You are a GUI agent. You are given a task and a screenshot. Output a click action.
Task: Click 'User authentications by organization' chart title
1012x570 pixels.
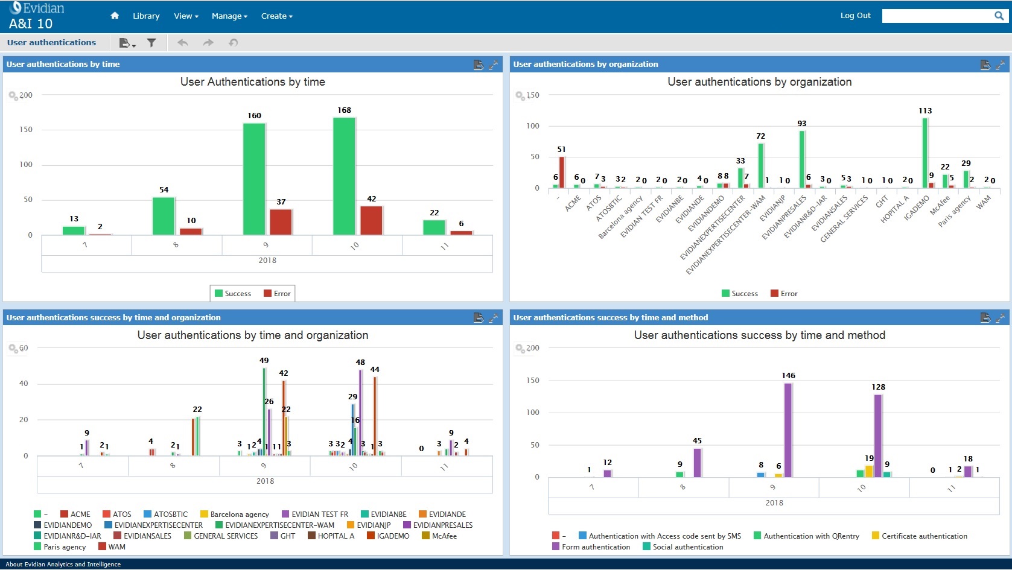tap(760, 82)
